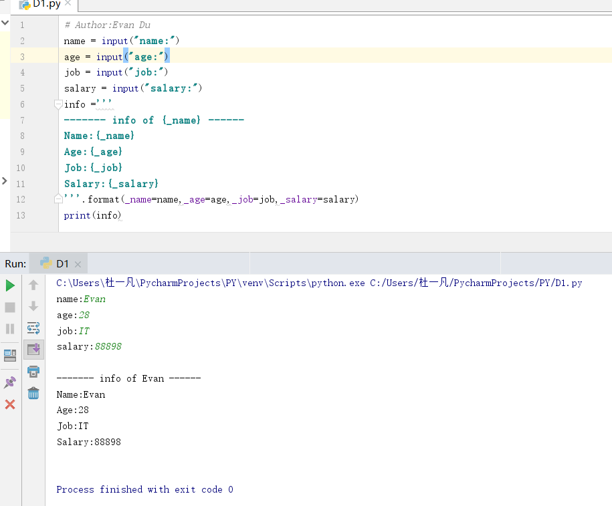Collapse the info string fold at line 6

tap(58, 104)
